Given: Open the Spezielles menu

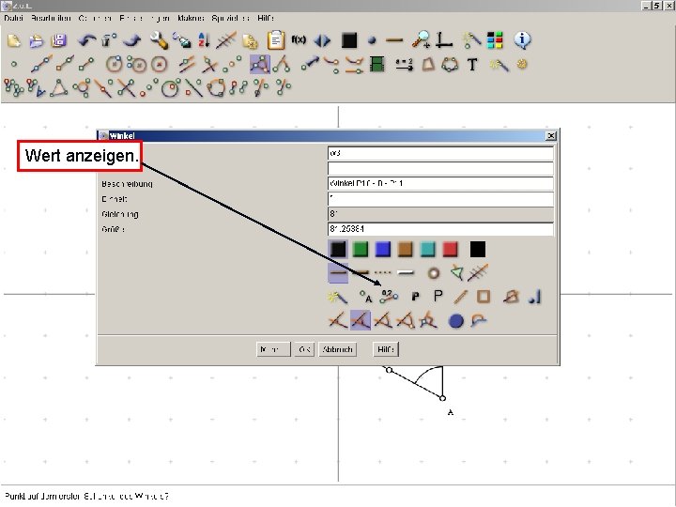Looking at the screenshot, I should (x=231, y=18).
